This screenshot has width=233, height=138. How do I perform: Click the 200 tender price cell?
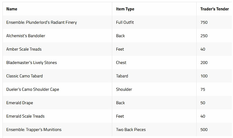204,63
